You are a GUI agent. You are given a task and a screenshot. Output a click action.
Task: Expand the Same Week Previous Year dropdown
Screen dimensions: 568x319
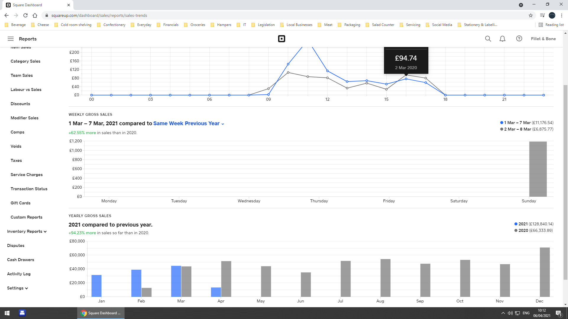click(189, 123)
